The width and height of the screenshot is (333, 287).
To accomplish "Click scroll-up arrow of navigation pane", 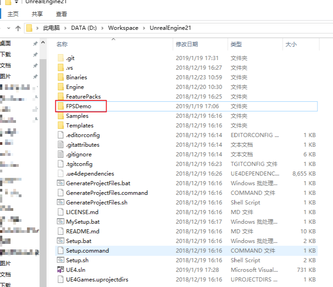I will coord(43,42).
